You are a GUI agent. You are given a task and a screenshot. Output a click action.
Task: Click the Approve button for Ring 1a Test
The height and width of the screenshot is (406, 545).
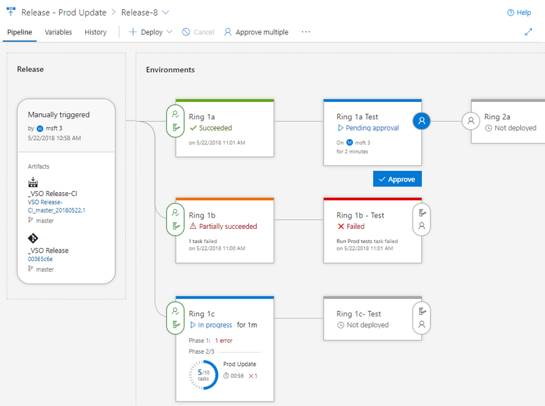[397, 178]
